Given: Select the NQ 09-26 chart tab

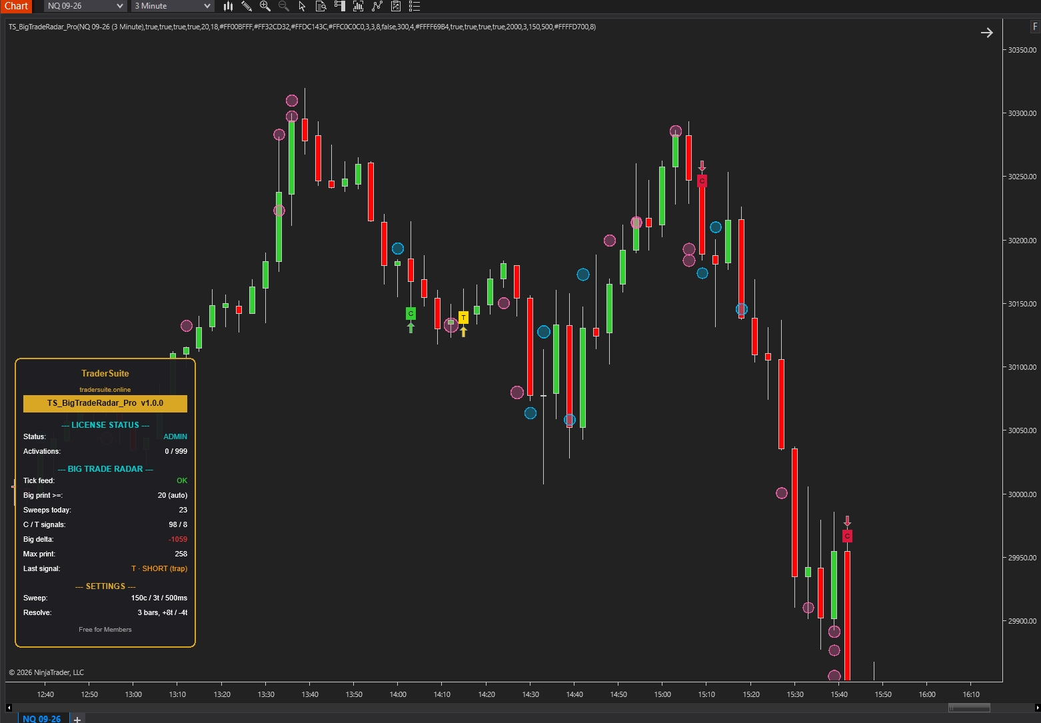Looking at the screenshot, I should pos(41,718).
